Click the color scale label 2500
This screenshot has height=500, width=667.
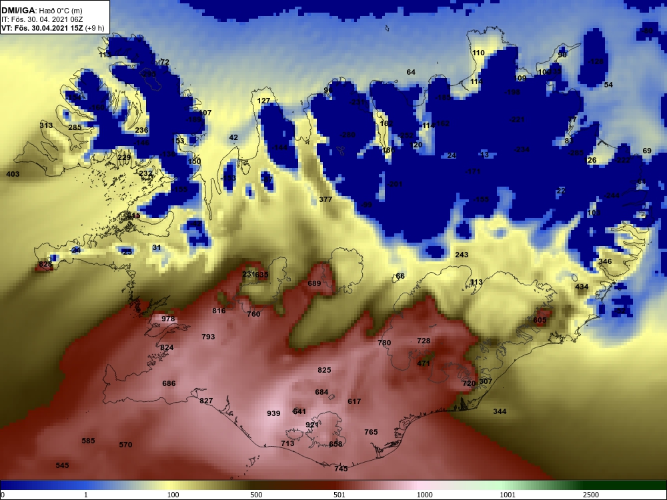591,495
